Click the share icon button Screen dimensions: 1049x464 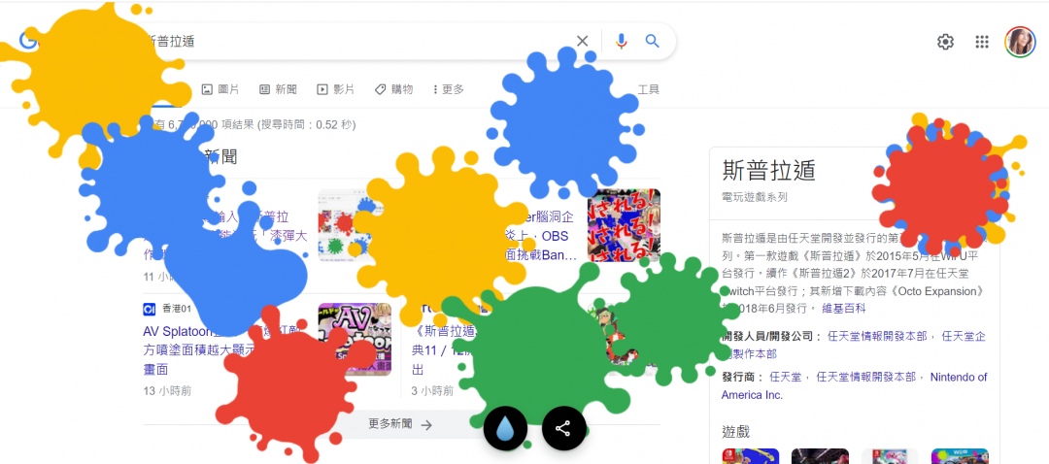pos(564,428)
